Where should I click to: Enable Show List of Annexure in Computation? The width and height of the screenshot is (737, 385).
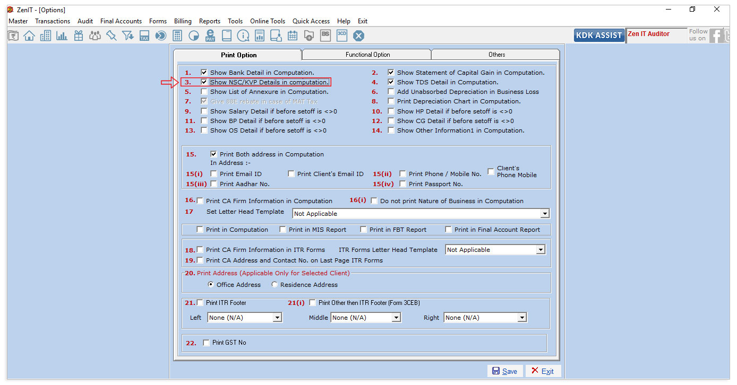(x=204, y=92)
